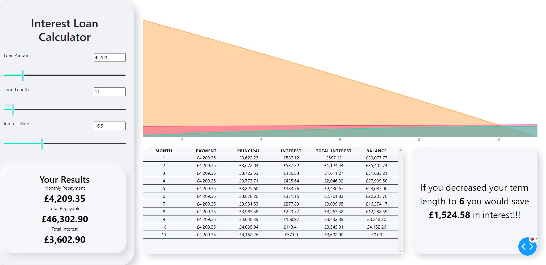
Task: Click the Term Length input field
Action: point(109,92)
